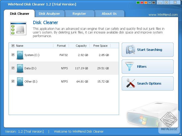Open the Register tab
The width and height of the screenshot is (182, 136).
(79, 13)
